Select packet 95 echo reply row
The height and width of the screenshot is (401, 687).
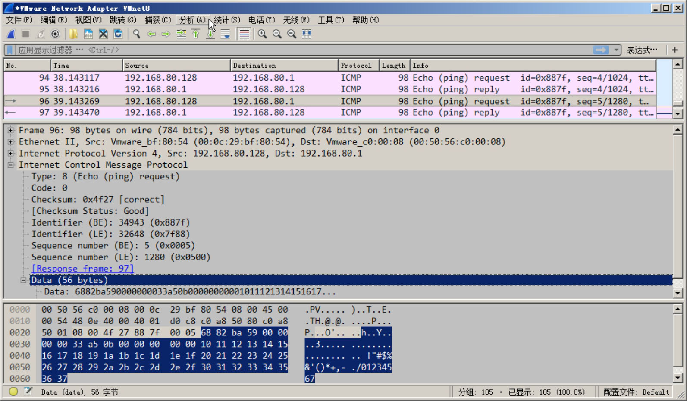pyautogui.click(x=330, y=89)
